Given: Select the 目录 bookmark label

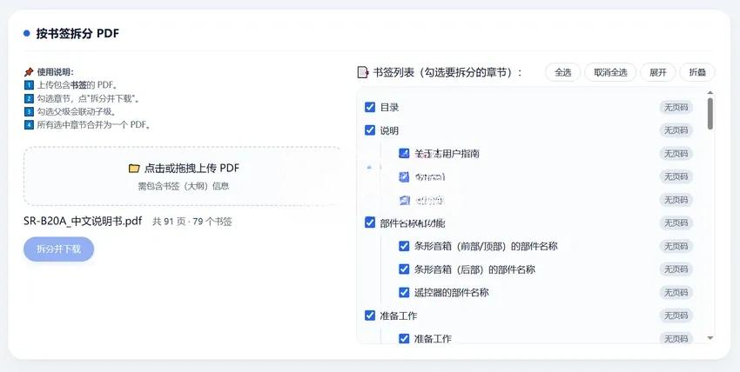Looking at the screenshot, I should [x=389, y=108].
